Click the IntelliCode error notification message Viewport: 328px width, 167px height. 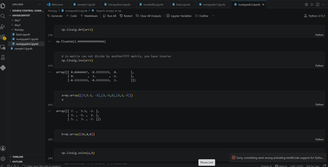[280, 158]
